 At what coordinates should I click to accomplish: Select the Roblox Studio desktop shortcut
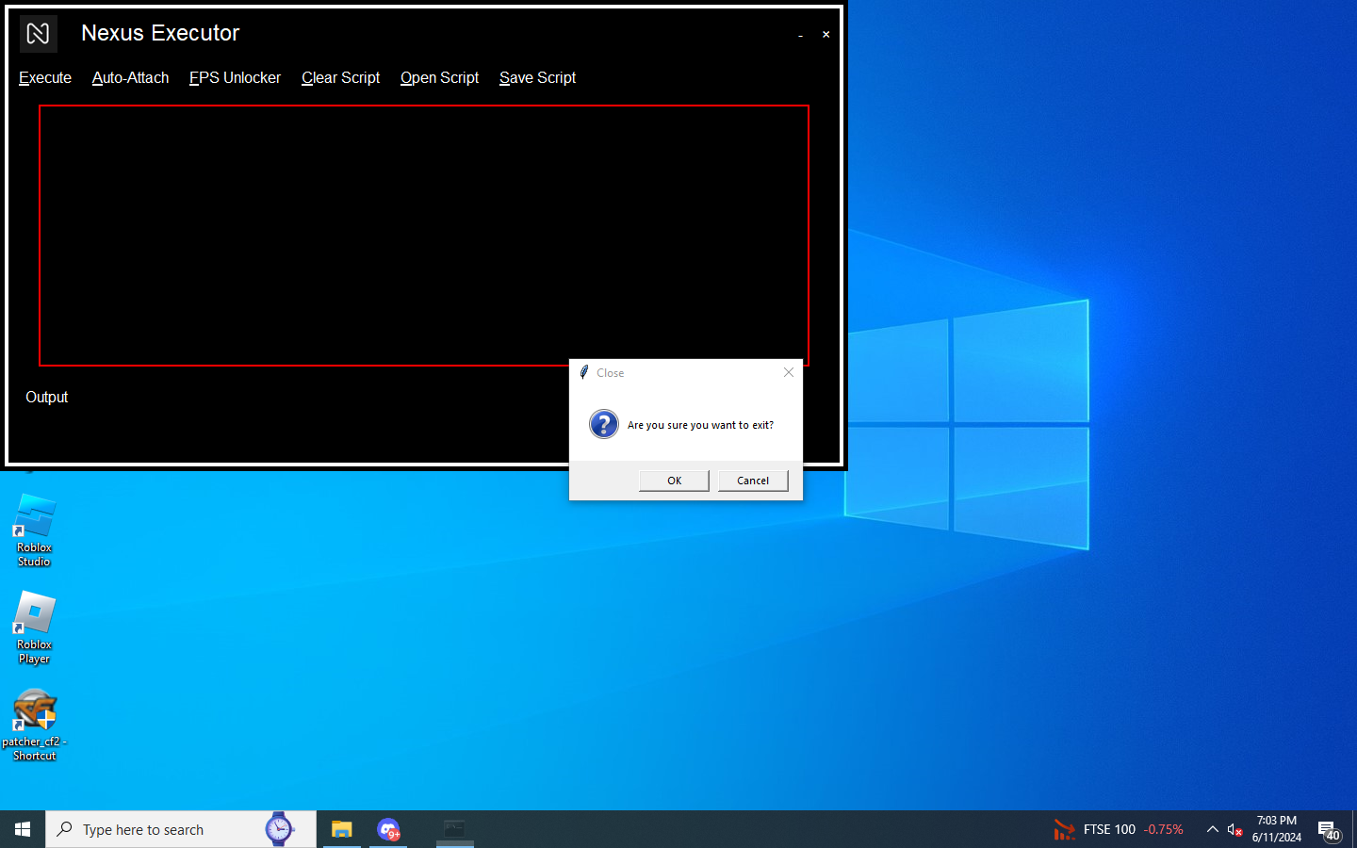(34, 530)
